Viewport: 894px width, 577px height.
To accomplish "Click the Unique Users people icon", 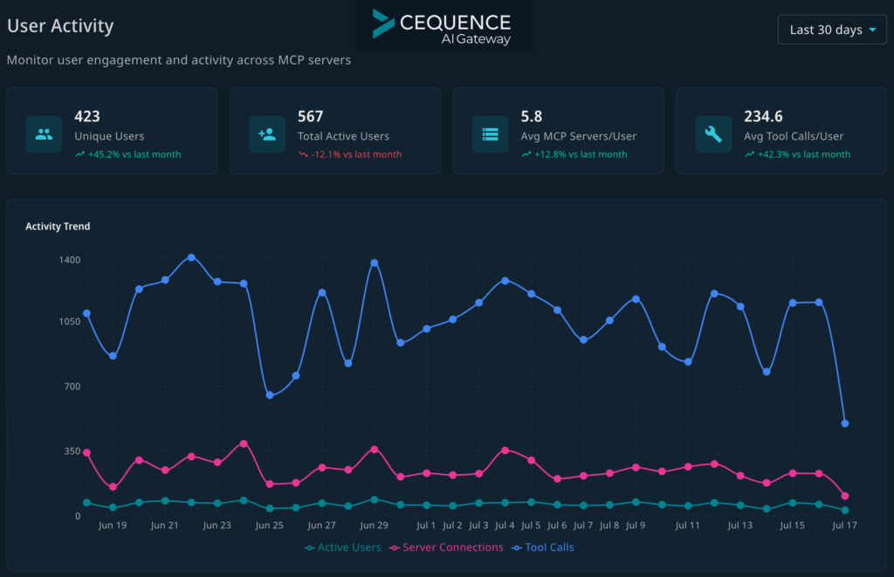I will pos(44,134).
